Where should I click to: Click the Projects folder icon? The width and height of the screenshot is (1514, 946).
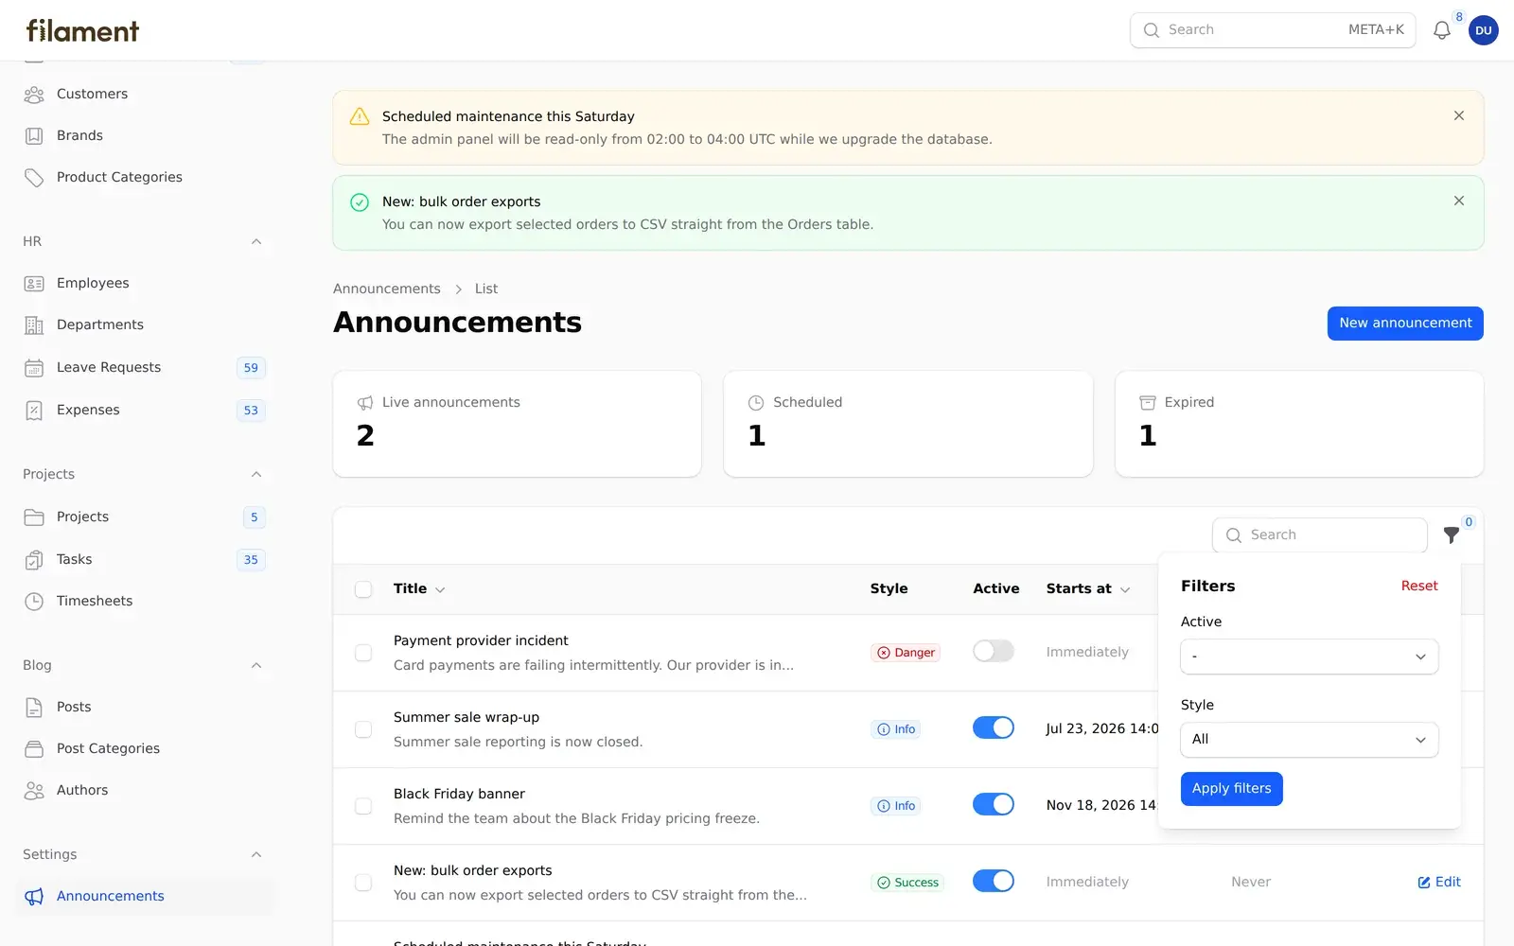(34, 517)
